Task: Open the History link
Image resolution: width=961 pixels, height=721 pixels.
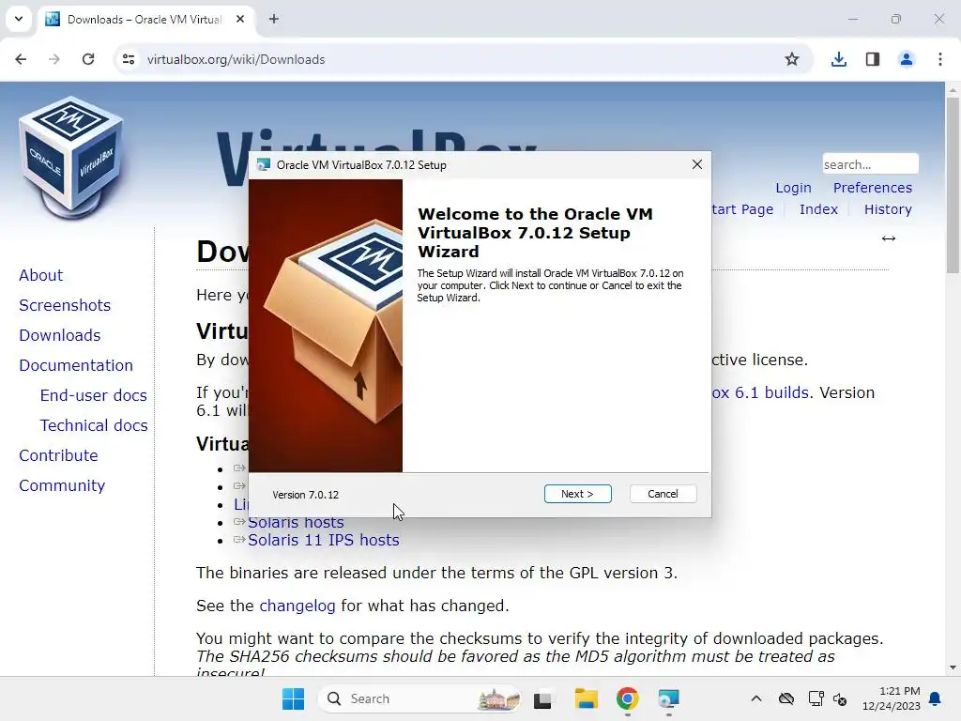Action: (888, 209)
